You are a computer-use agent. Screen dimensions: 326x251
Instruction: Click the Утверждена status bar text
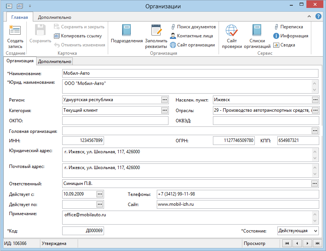click(x=54, y=243)
